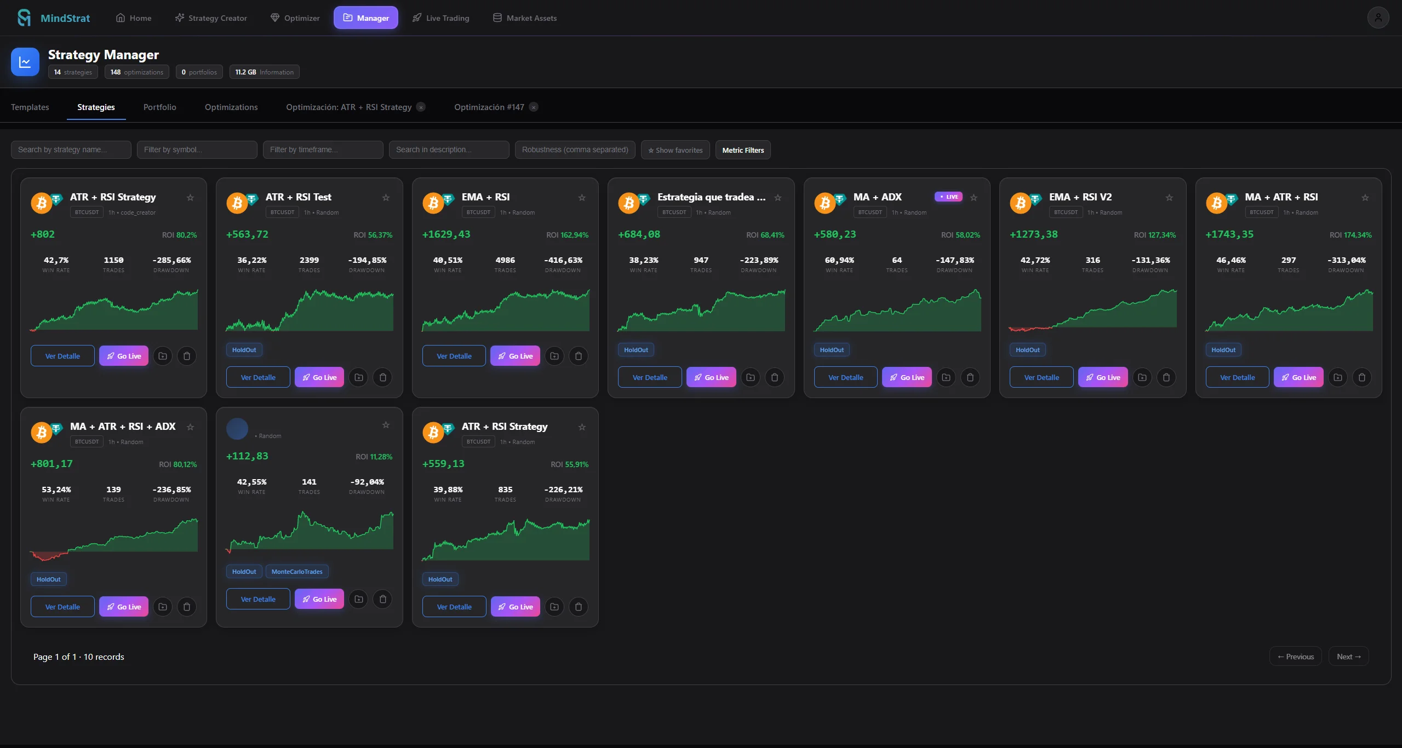
Task: Click the MindStrat logo
Action: pyautogui.click(x=53, y=18)
